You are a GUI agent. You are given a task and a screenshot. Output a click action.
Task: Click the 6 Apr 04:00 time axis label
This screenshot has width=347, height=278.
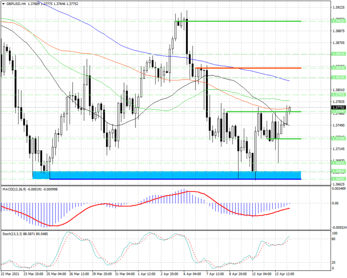pyautogui.click(x=193, y=274)
